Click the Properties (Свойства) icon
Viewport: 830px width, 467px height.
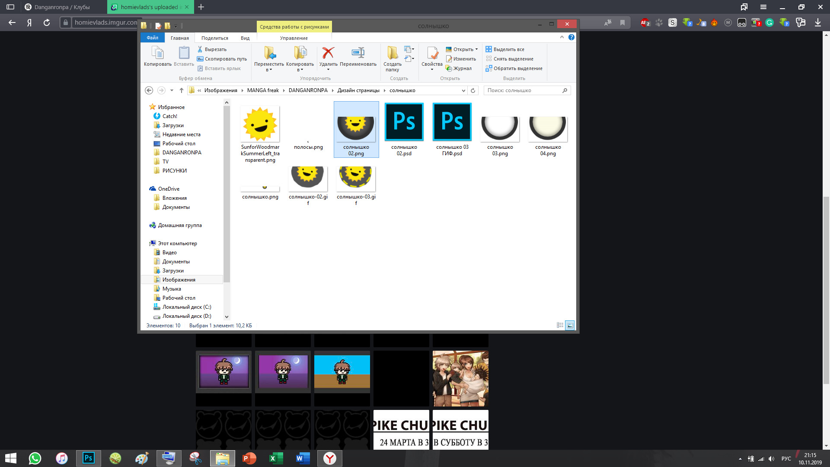(x=432, y=53)
